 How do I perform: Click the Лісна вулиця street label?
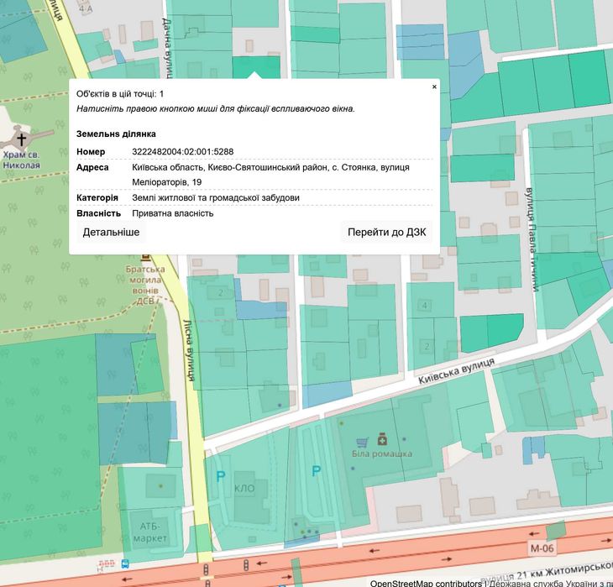pyautogui.click(x=189, y=349)
